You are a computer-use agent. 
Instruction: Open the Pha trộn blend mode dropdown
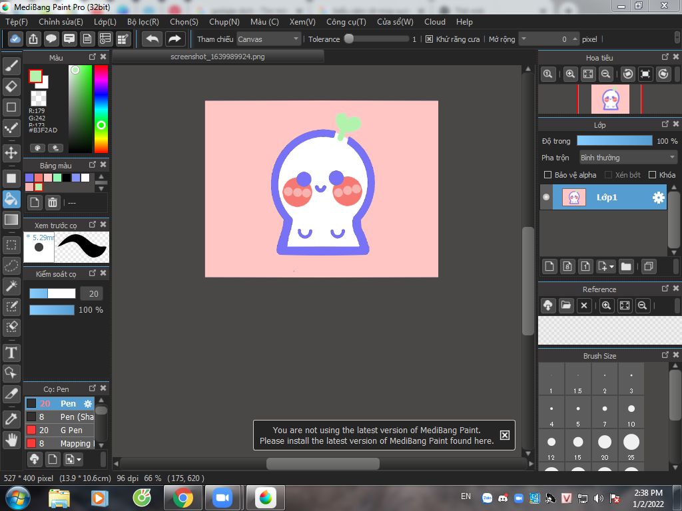click(x=628, y=157)
